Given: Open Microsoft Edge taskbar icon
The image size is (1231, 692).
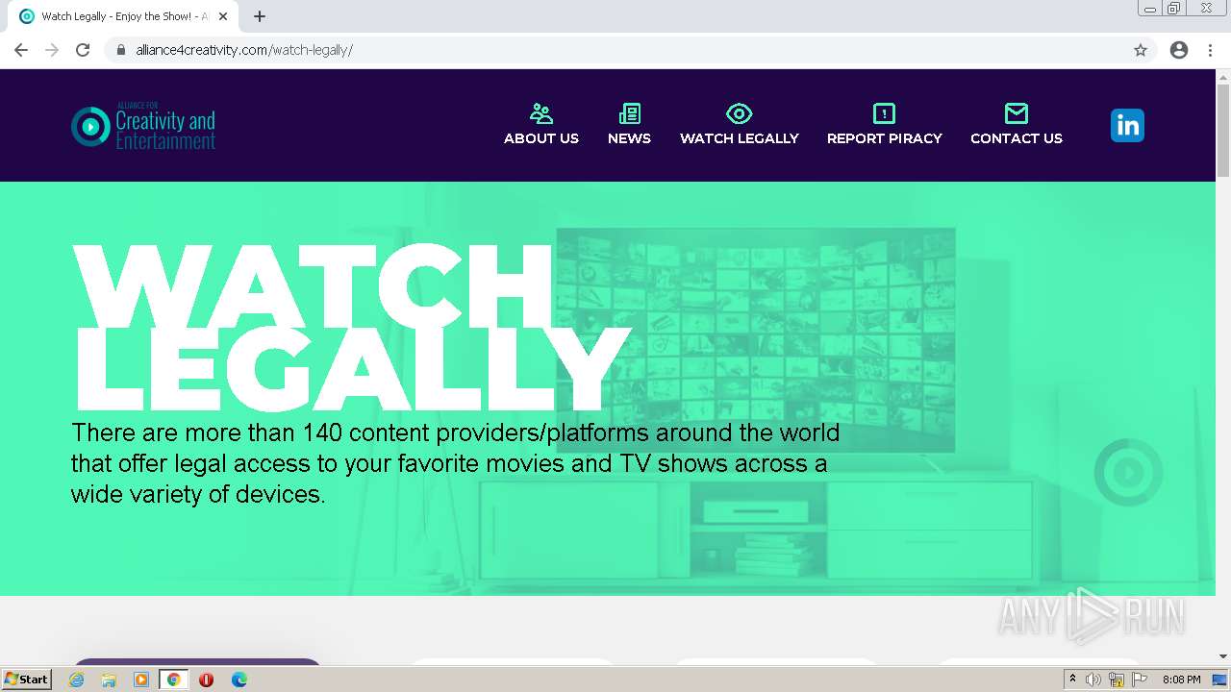Looking at the screenshot, I should click(239, 680).
